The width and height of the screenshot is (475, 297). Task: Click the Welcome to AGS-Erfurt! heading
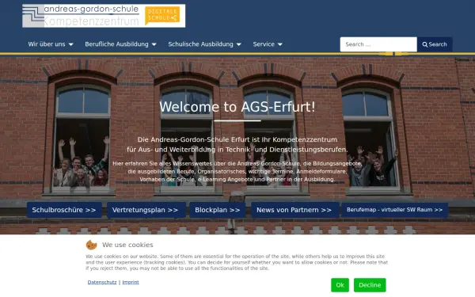tap(237, 107)
